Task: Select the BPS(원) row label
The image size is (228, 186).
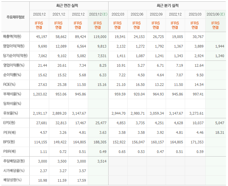Action: point(9,142)
